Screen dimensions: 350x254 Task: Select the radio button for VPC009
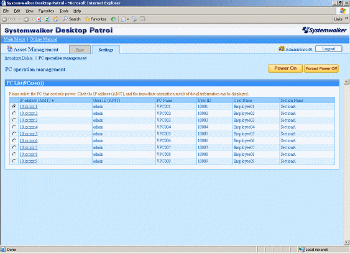(14, 161)
